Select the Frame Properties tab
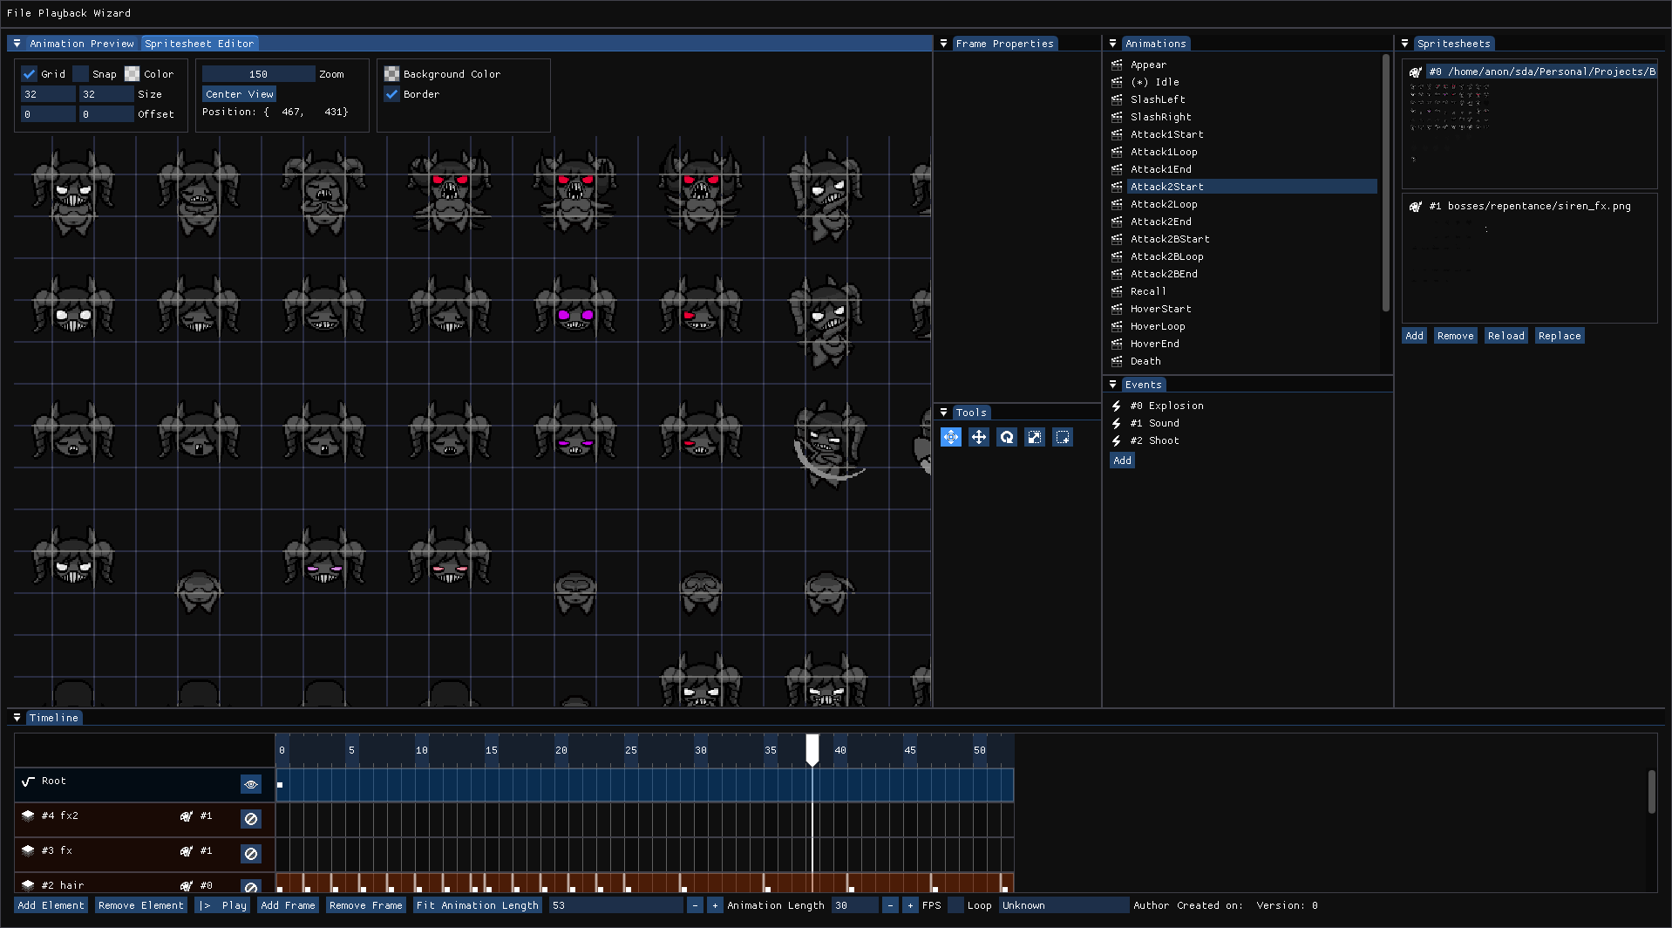Image resolution: width=1672 pixels, height=928 pixels. [x=1004, y=44]
